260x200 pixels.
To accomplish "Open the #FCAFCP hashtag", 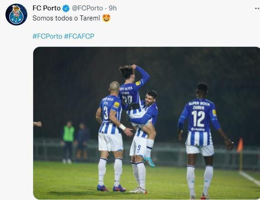I will [x=79, y=36].
